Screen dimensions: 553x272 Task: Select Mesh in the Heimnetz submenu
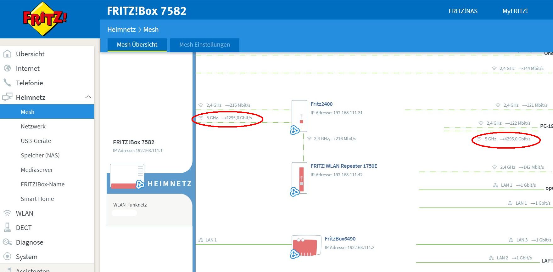47,112
